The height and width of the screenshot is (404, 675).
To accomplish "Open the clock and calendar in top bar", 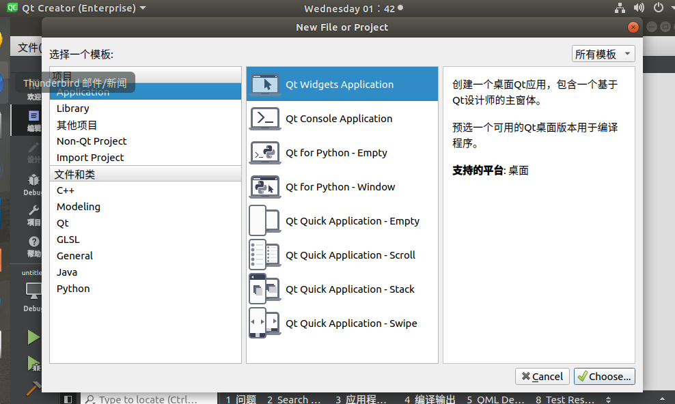I will point(353,8).
